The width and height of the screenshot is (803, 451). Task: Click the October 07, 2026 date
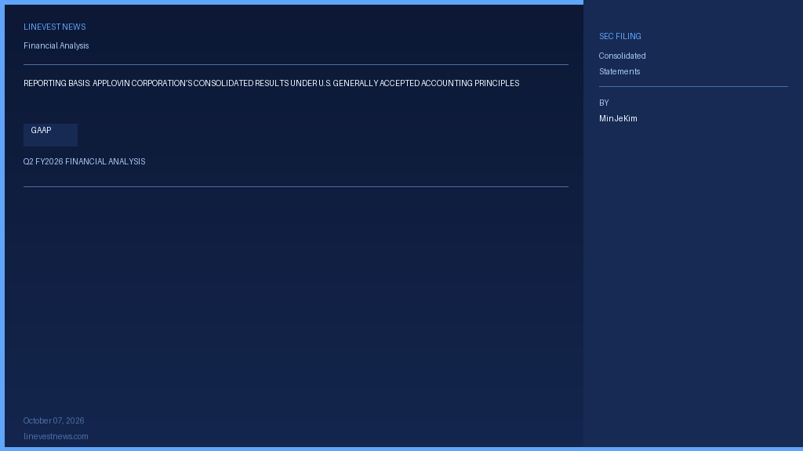pos(54,420)
